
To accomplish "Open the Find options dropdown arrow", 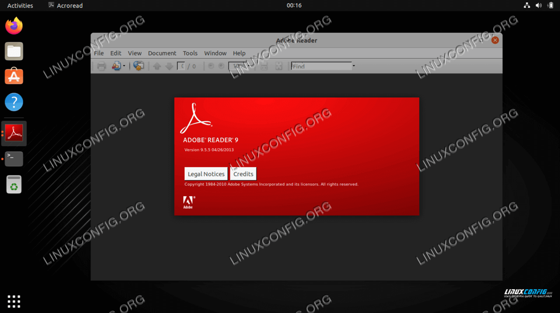I will [354, 66].
